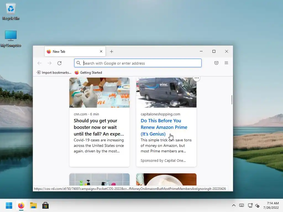Click 'This simple trick can save' excerpt
The image size is (283, 212).
(x=166, y=145)
